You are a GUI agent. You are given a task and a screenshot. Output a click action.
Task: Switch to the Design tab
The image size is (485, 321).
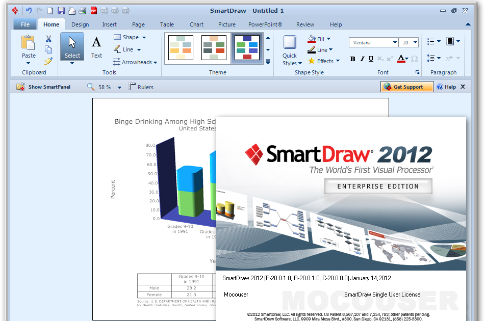[80, 24]
